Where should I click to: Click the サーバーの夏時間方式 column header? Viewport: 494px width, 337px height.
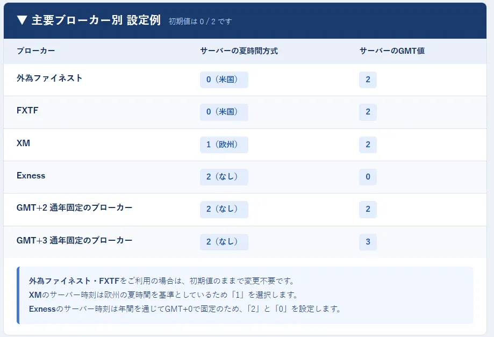(x=239, y=51)
